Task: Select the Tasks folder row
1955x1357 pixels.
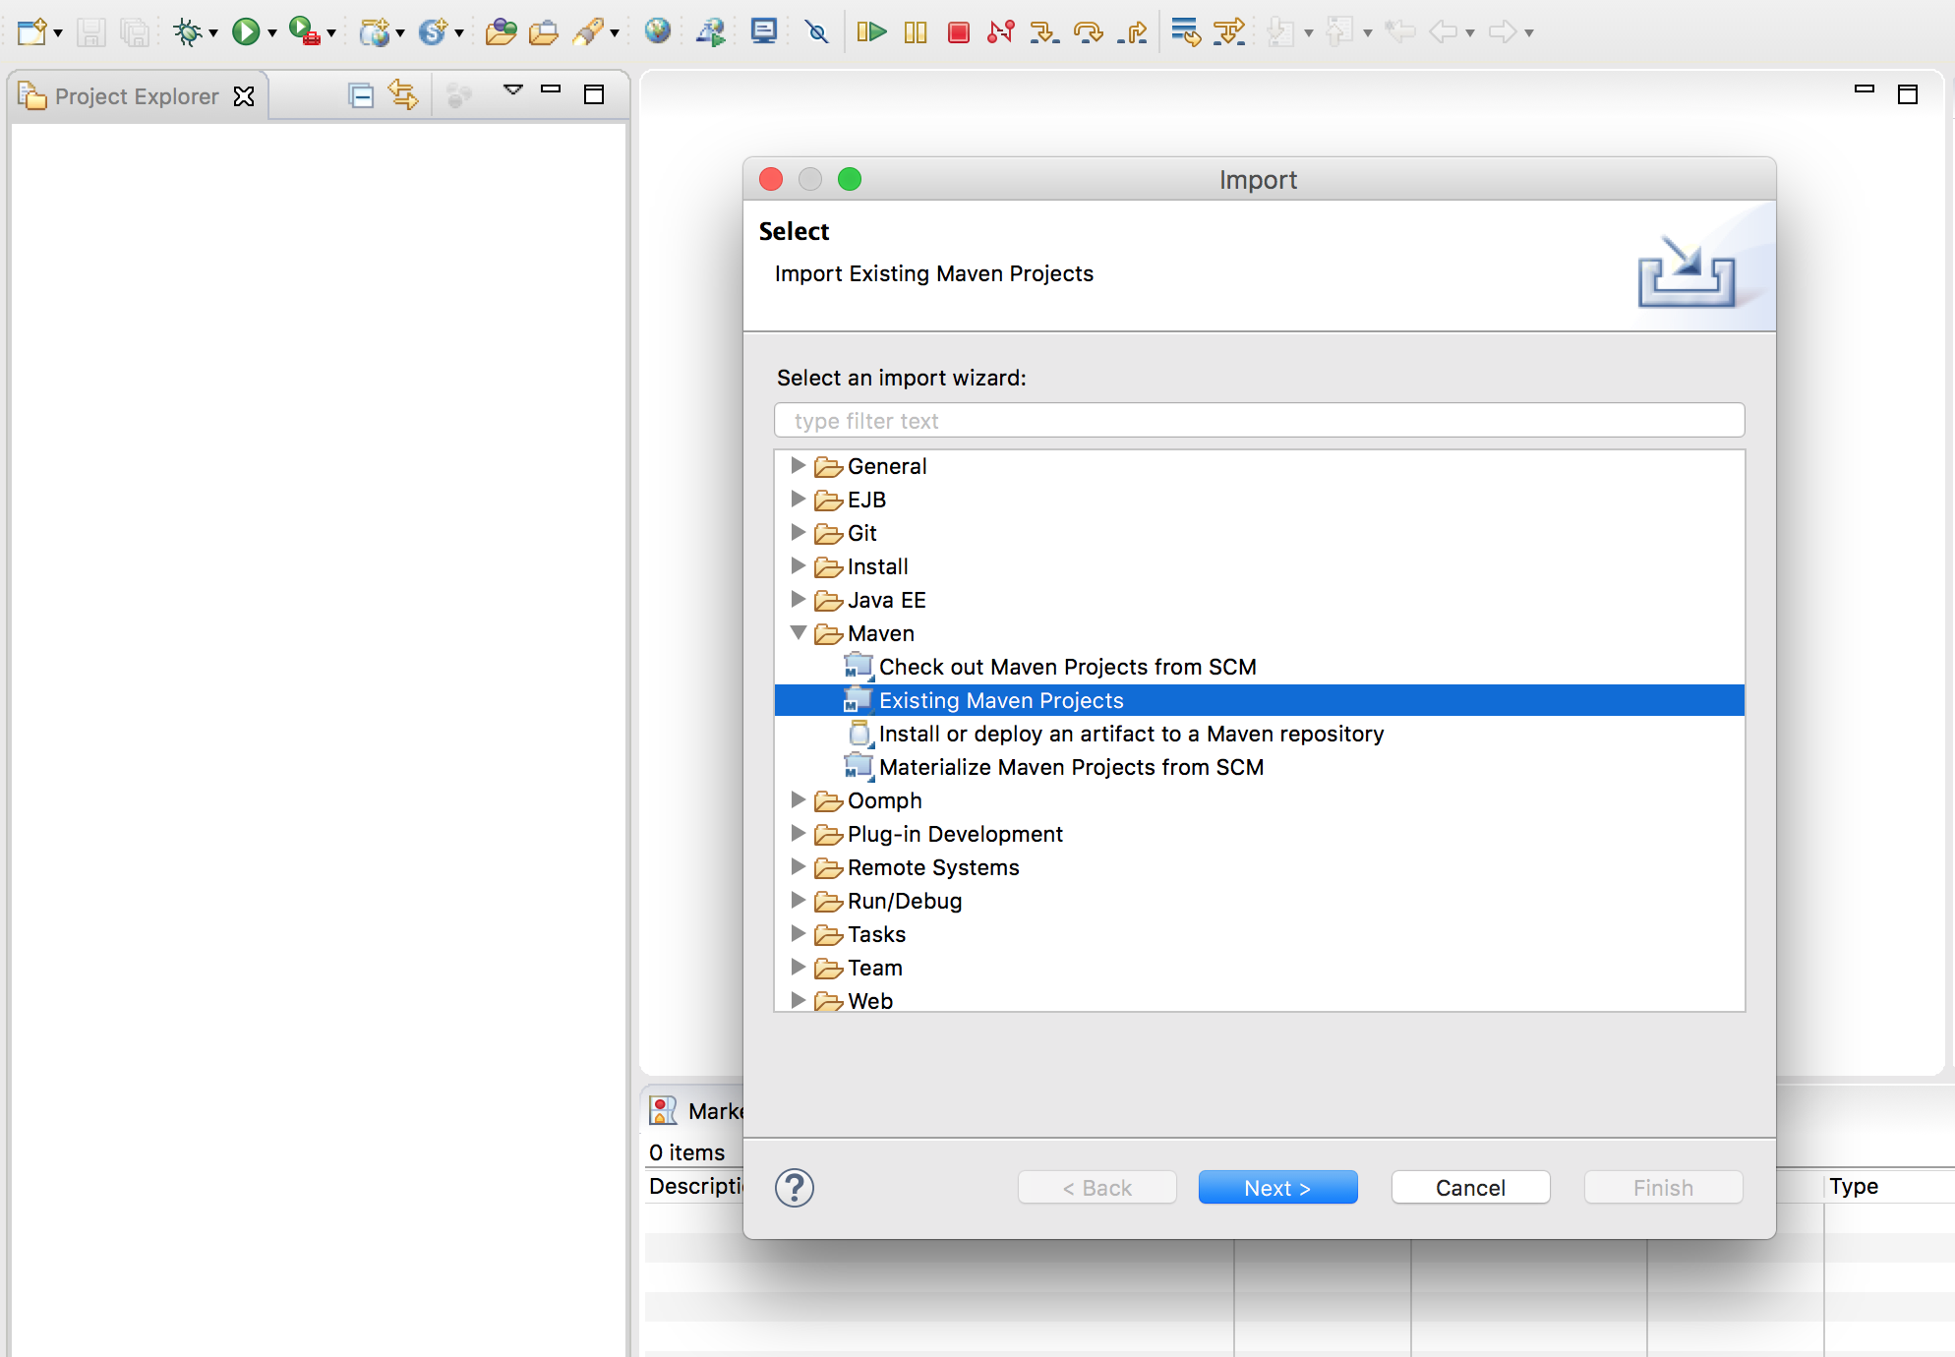Action: [1260, 934]
